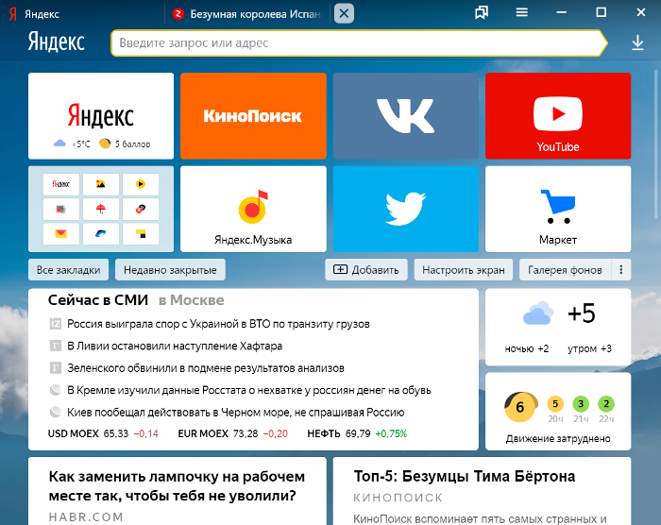This screenshot has width=661, height=525.
Task: Open the three-dot menu beside Галерея фонов
Action: (621, 269)
